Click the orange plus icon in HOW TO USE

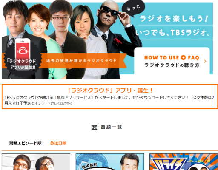coord(183,57)
